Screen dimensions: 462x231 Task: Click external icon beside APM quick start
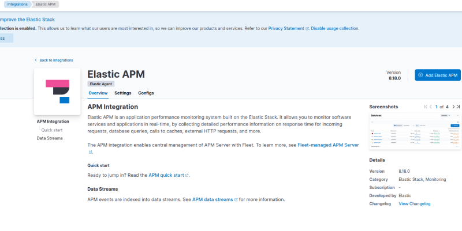tap(187, 175)
